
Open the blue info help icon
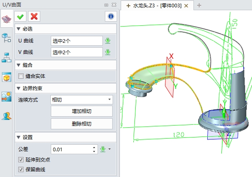(x=111, y=16)
